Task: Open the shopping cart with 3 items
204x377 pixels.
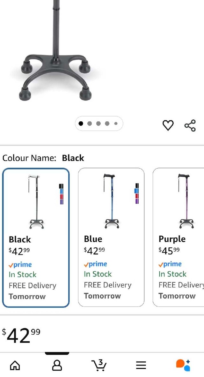Action: [x=99, y=365]
